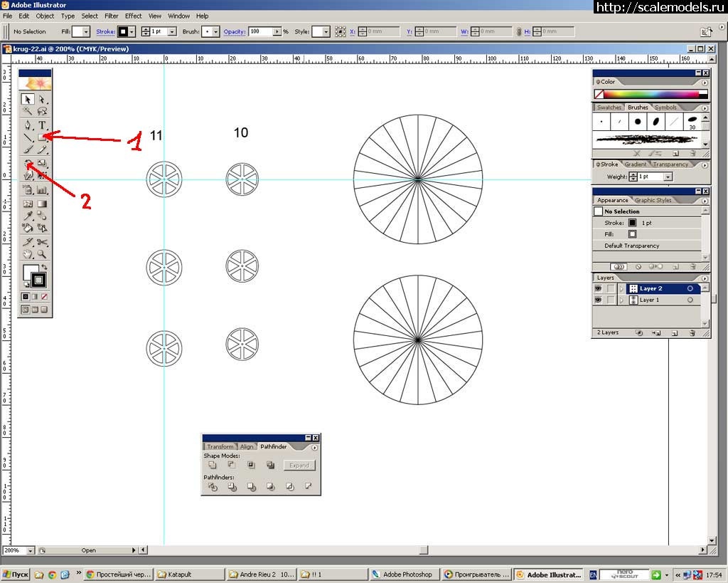Click the Opacity link in the control bar
728x583 pixels.
(x=234, y=32)
